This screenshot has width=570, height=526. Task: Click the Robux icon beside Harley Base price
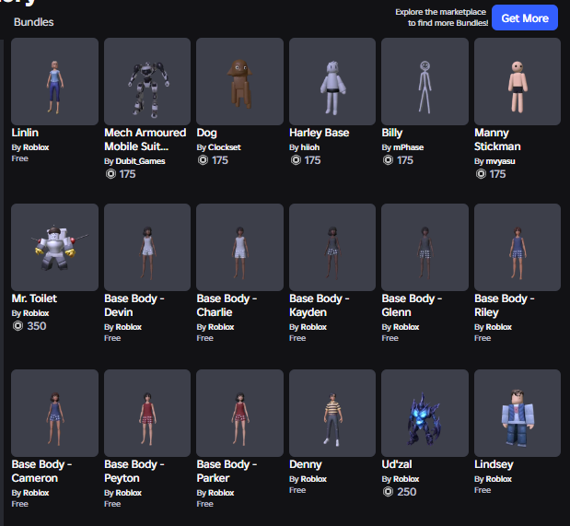pos(296,160)
